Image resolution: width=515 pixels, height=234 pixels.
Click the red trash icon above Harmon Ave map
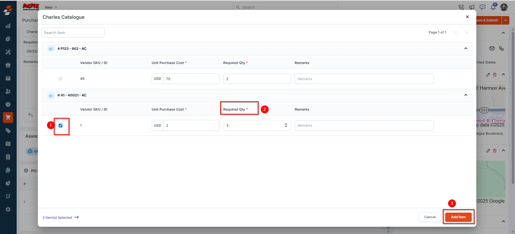tap(495, 75)
